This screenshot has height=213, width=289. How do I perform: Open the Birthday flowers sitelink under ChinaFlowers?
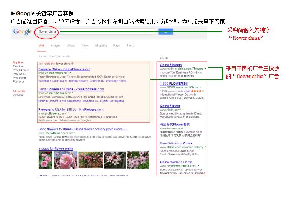pyautogui.click(x=78, y=81)
